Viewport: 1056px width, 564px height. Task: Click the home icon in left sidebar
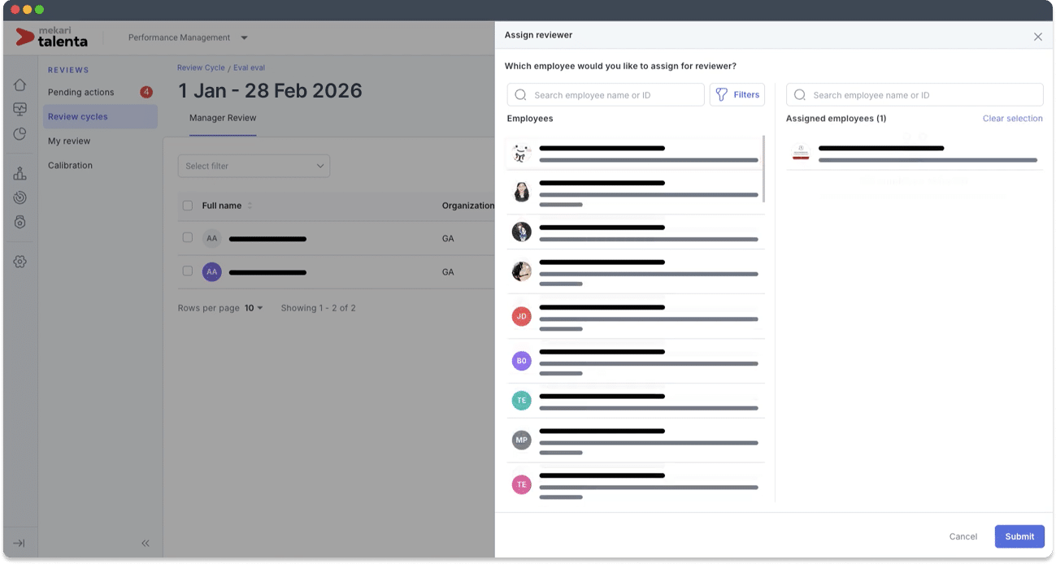(x=20, y=85)
